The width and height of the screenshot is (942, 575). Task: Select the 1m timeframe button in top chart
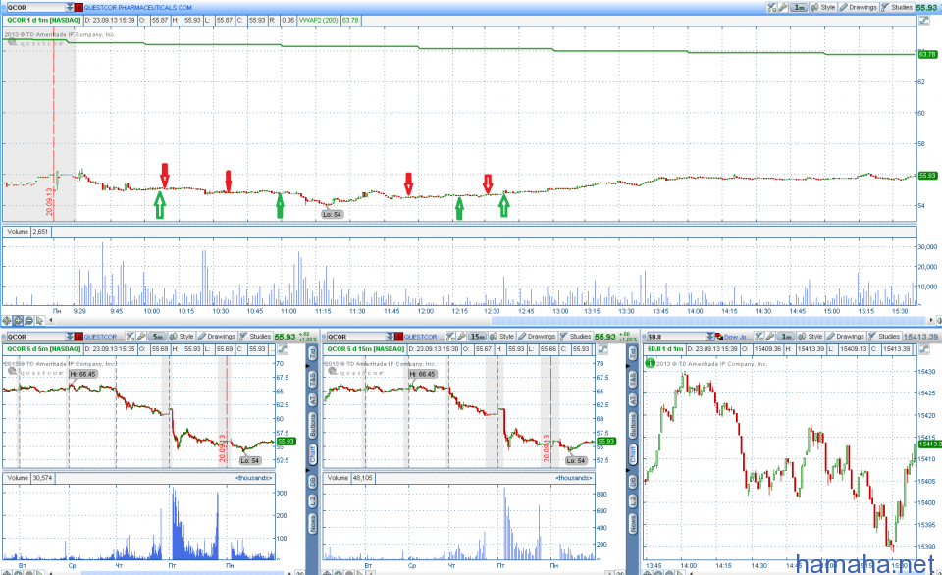[x=799, y=7]
